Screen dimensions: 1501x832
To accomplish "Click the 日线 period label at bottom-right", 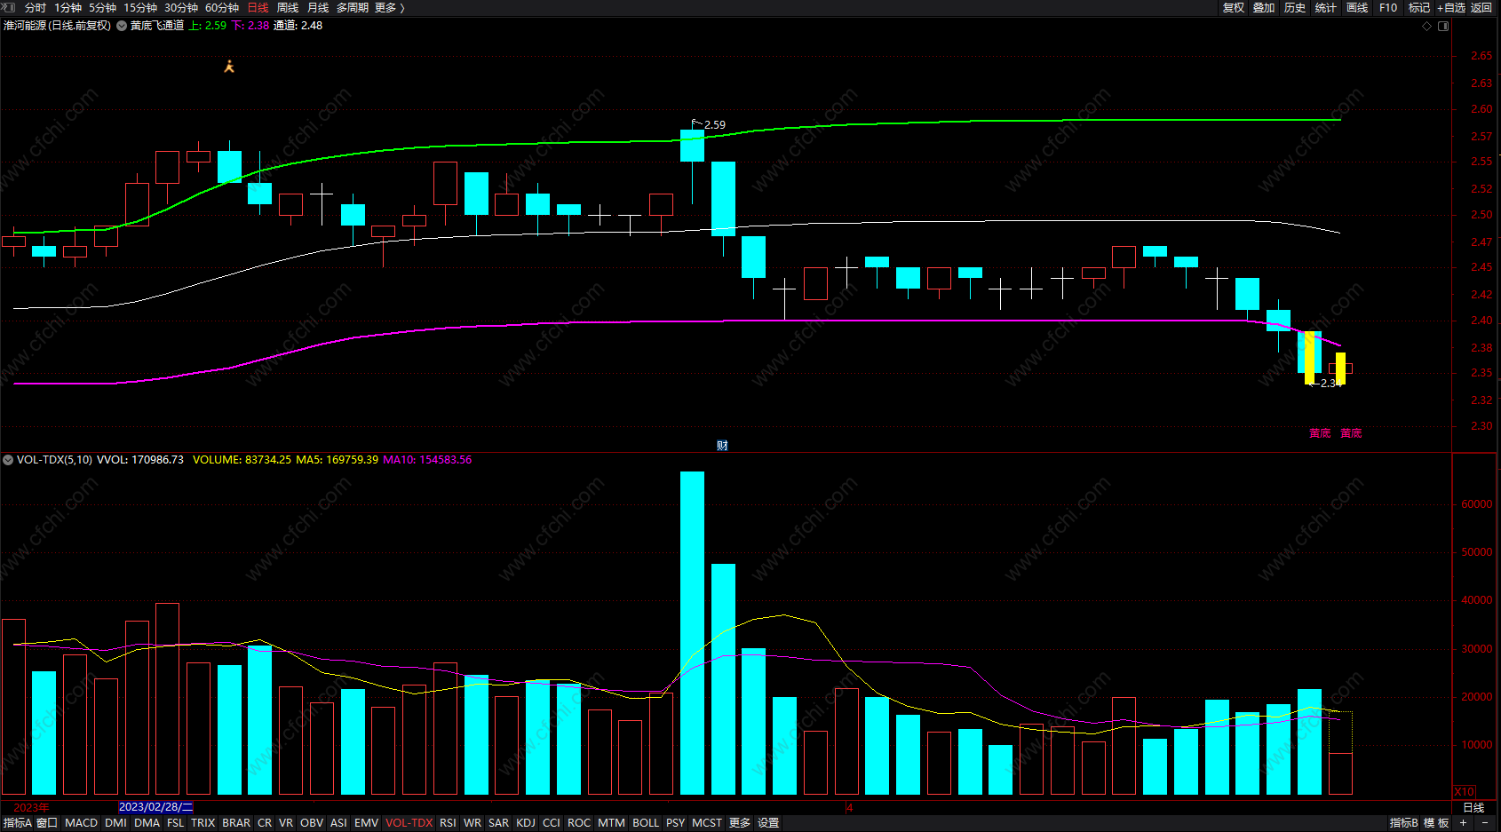I will (1473, 807).
